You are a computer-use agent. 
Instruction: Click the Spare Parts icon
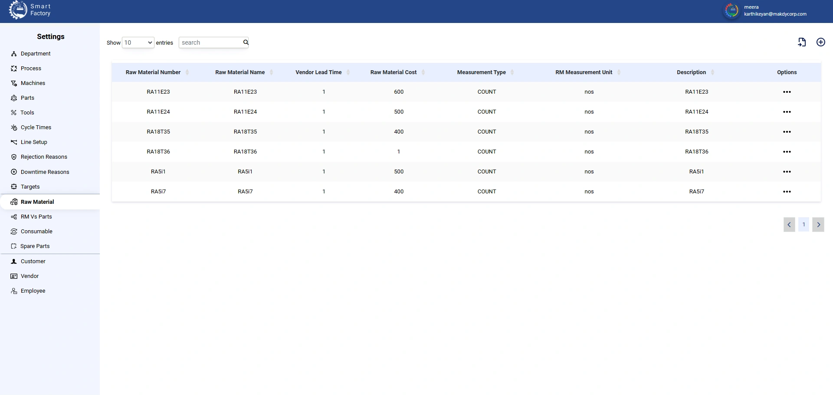(x=14, y=246)
